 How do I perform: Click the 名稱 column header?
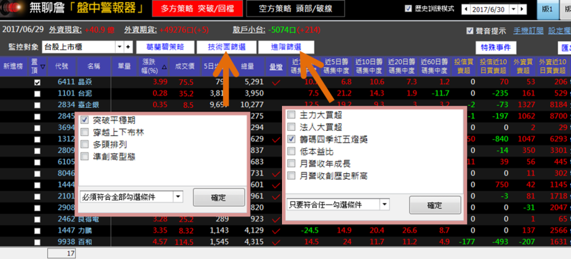pyautogui.click(x=94, y=66)
